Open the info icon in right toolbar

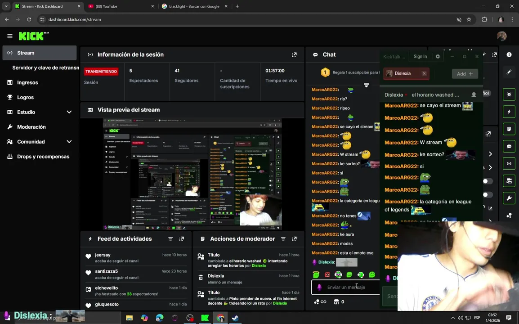pyautogui.click(x=509, y=54)
